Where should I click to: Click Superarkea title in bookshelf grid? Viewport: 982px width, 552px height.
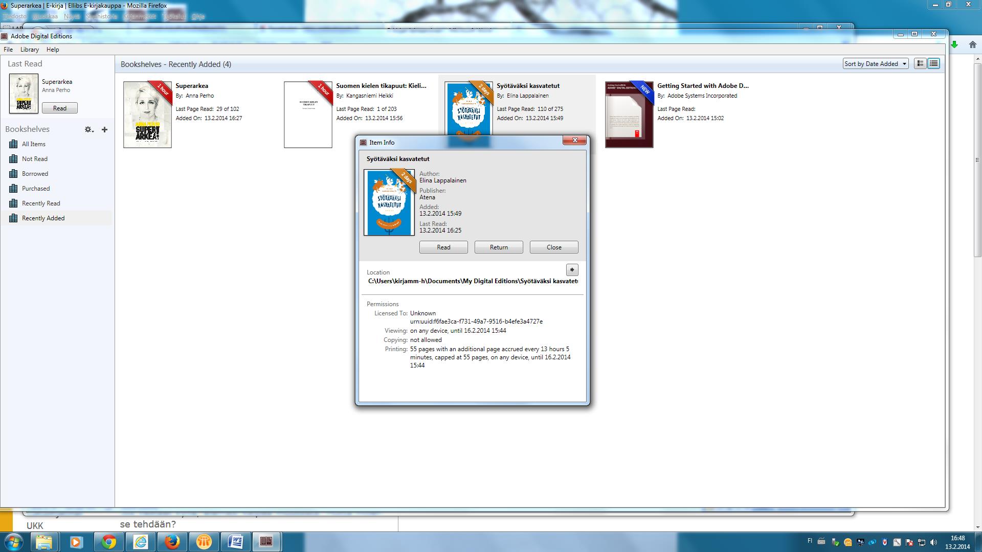tap(192, 86)
